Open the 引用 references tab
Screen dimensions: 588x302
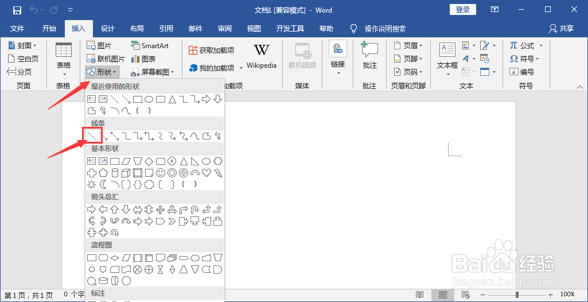pos(166,29)
